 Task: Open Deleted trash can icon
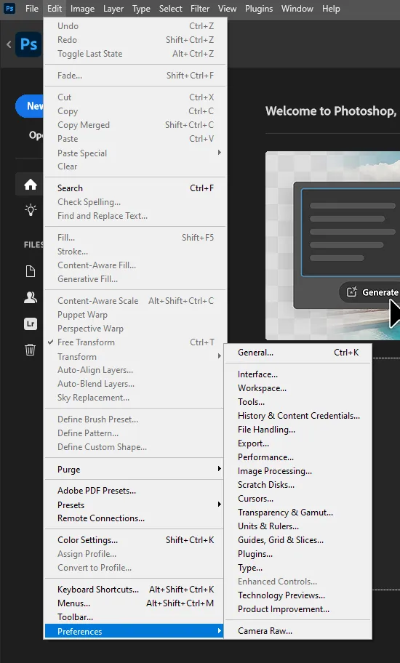31,350
